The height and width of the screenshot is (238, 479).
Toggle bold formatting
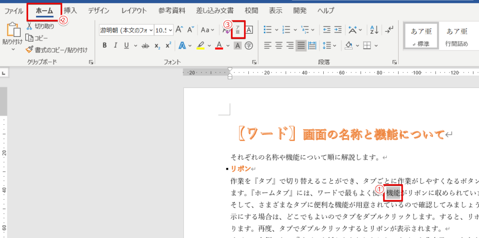coord(105,45)
